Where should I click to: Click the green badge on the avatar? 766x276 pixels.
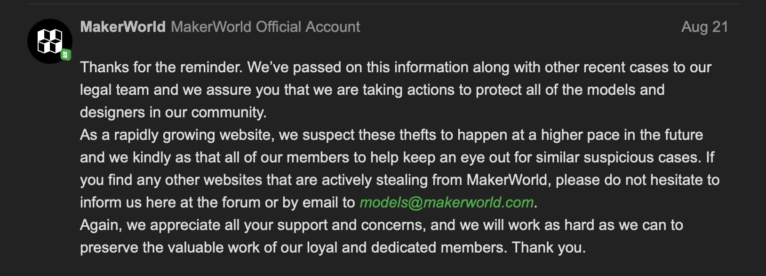pyautogui.click(x=65, y=55)
